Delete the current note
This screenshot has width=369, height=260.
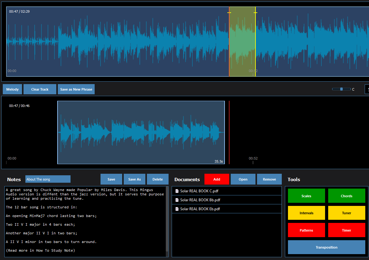157,179
